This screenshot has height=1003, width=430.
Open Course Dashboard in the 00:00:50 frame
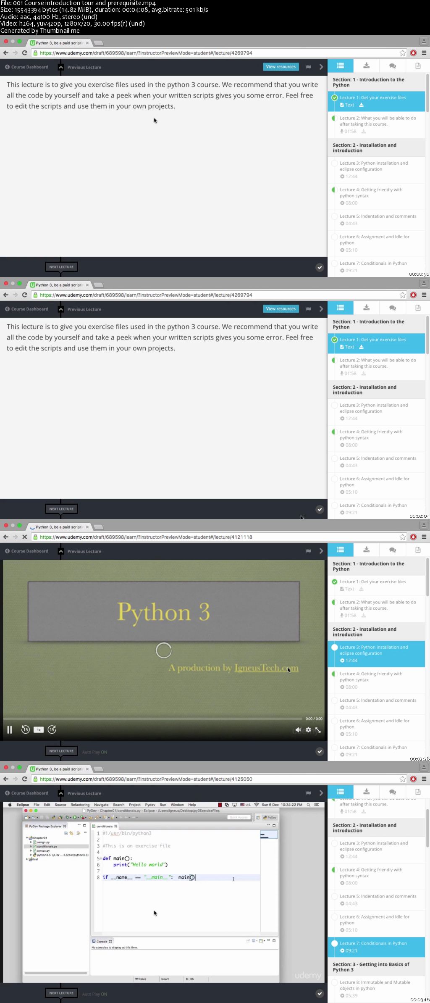coord(26,67)
